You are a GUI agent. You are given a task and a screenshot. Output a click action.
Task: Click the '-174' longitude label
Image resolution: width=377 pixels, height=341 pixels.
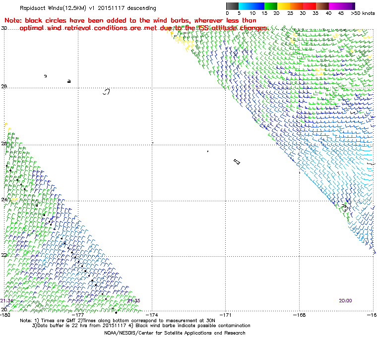152,315
